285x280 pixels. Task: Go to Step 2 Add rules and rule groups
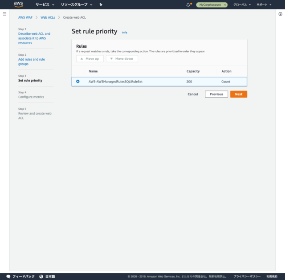point(32,62)
